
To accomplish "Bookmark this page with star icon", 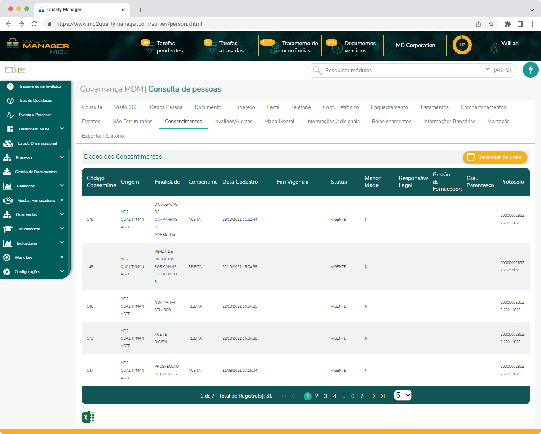I will coord(491,24).
